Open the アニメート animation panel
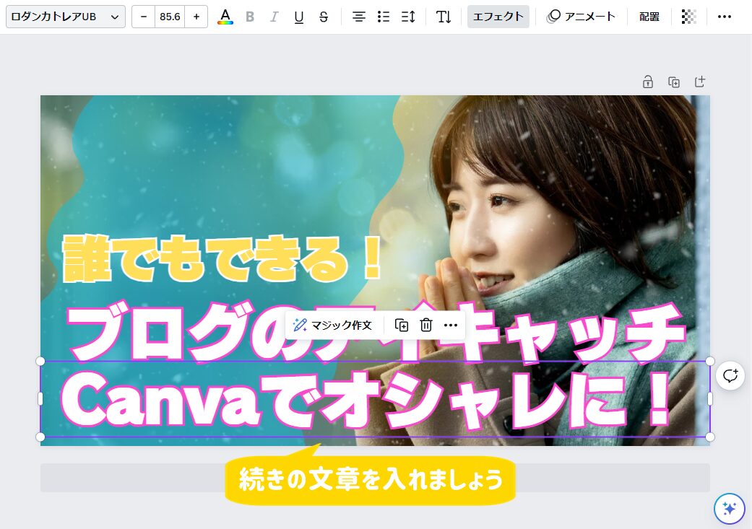The height and width of the screenshot is (529, 752). [580, 17]
